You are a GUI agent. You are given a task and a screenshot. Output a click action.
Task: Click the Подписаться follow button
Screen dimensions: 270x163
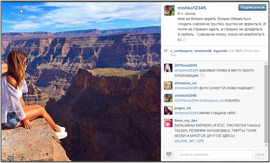click(252, 7)
